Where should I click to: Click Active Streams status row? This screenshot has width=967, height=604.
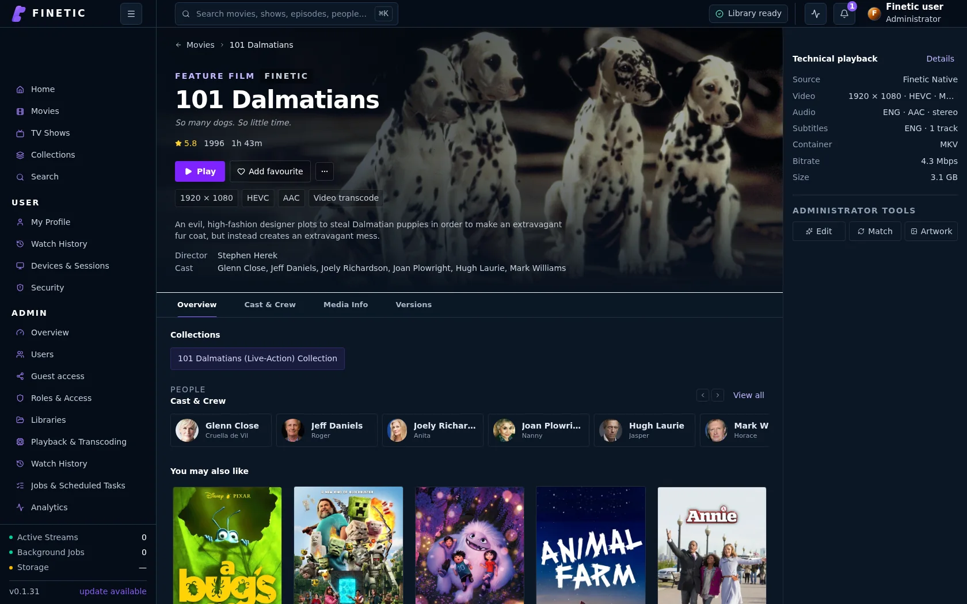point(78,537)
